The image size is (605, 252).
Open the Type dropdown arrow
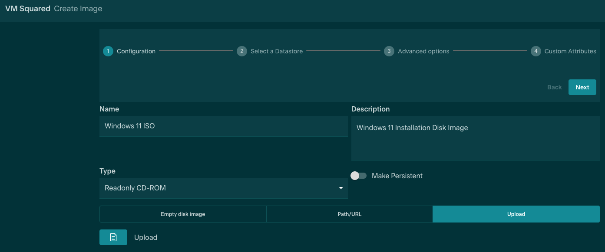[341, 188]
